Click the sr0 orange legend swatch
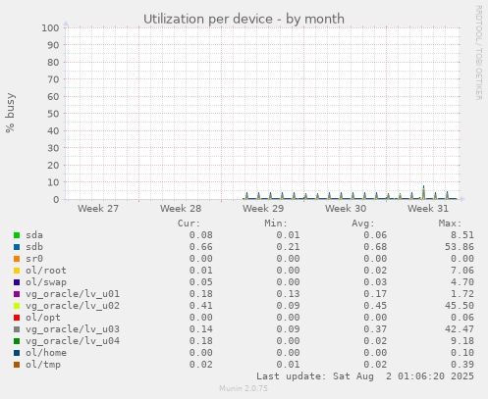 pyautogui.click(x=17, y=259)
